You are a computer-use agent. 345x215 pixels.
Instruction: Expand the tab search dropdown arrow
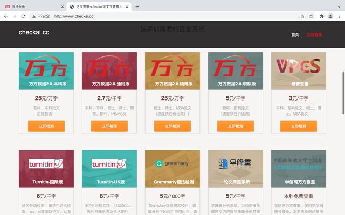(x=339, y=7)
